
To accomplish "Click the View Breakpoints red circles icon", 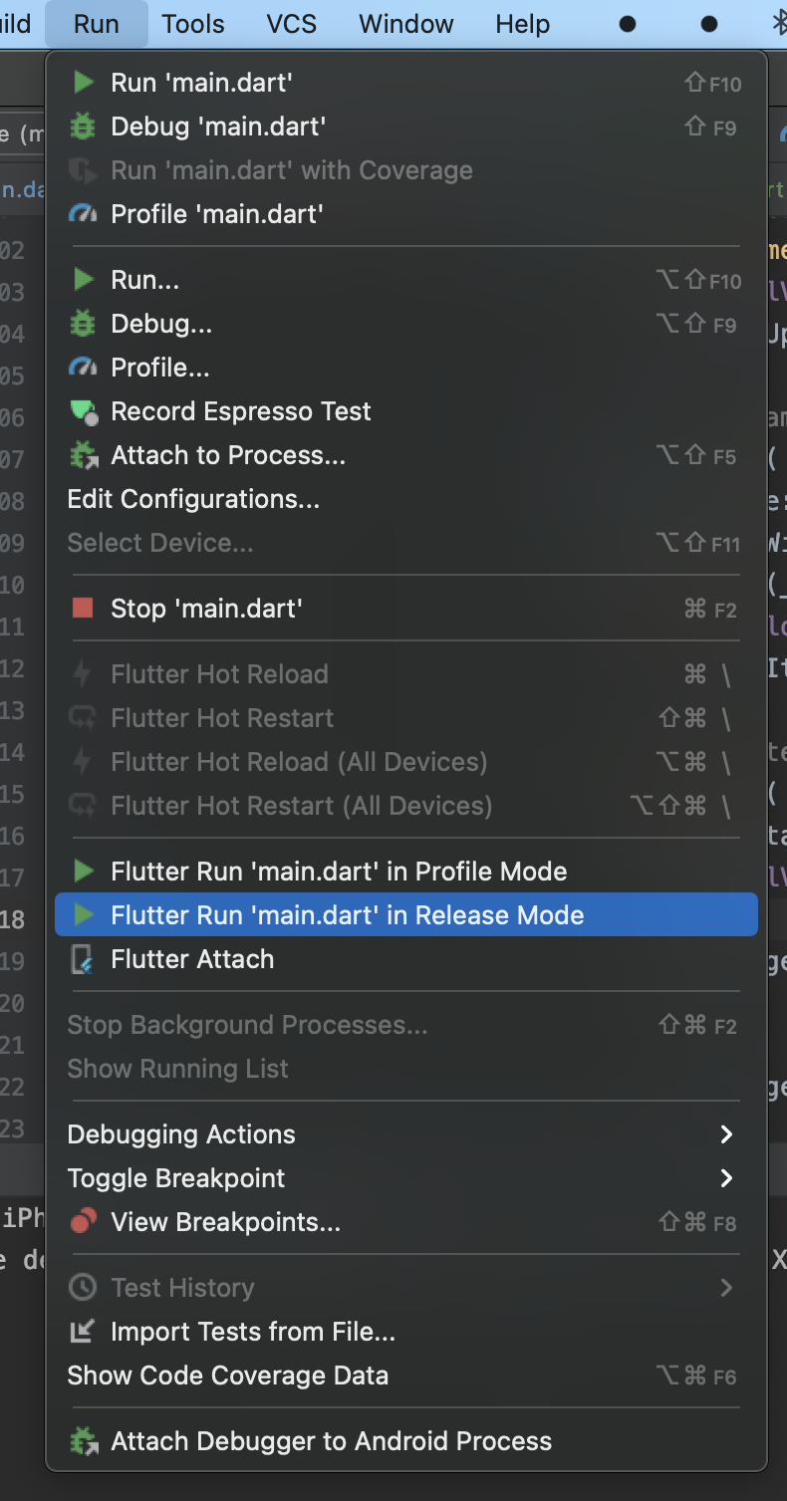I will point(84,1221).
